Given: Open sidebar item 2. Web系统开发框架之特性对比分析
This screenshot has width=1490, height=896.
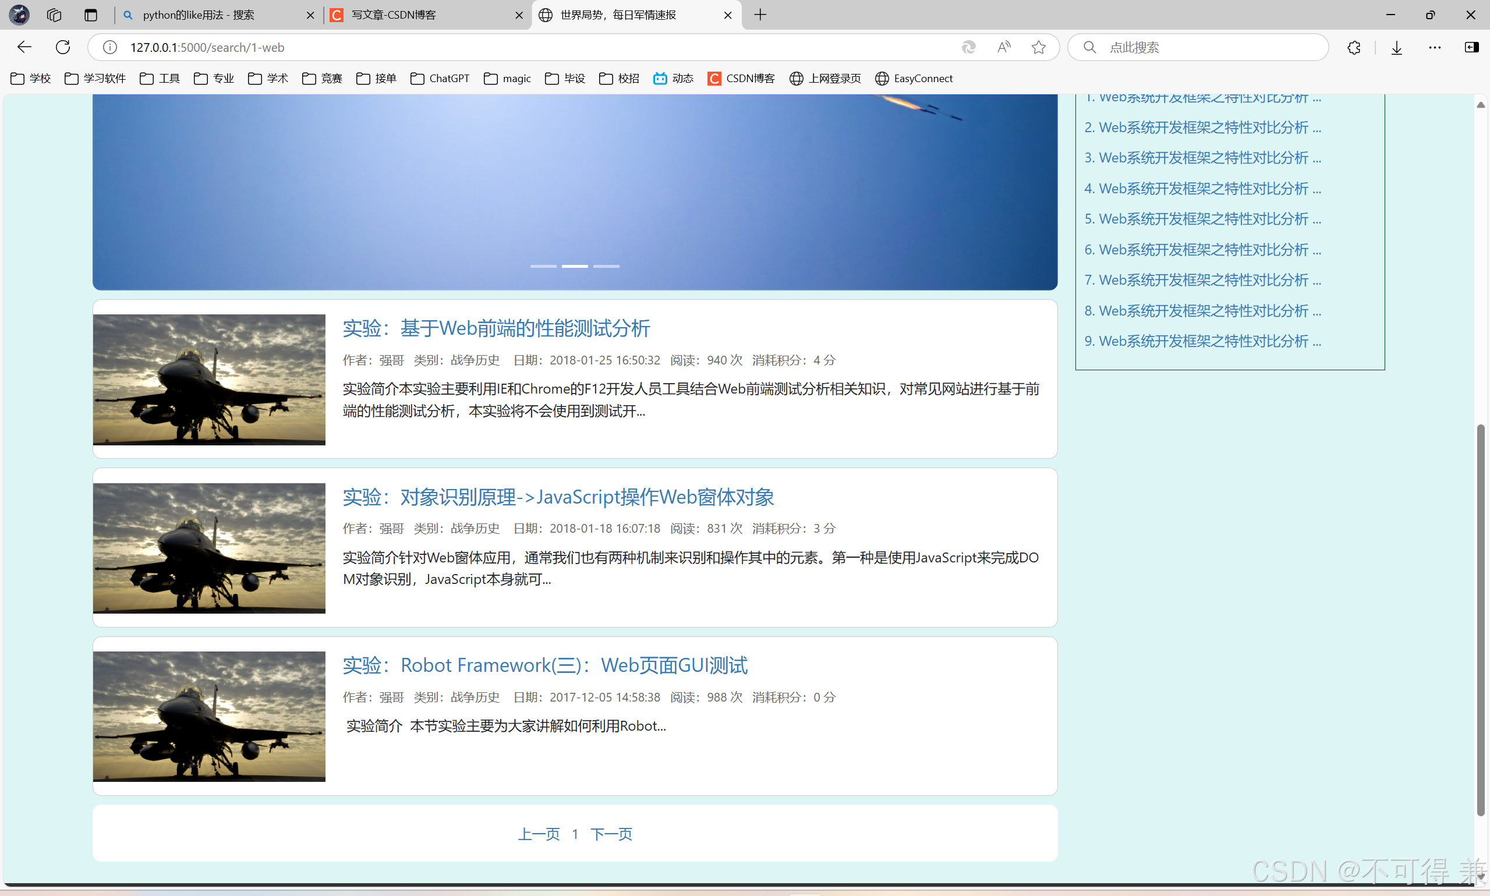Looking at the screenshot, I should pyautogui.click(x=1202, y=128).
